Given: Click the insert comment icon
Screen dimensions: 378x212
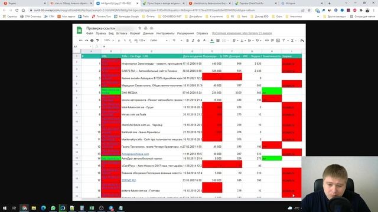Looking at the screenshot, I should (272, 41).
